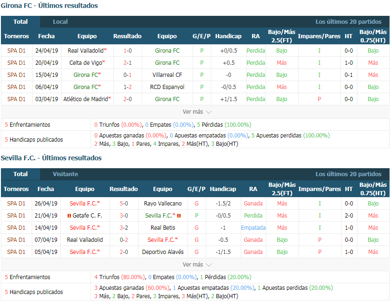Select the Total tab in Girona table

(21, 22)
